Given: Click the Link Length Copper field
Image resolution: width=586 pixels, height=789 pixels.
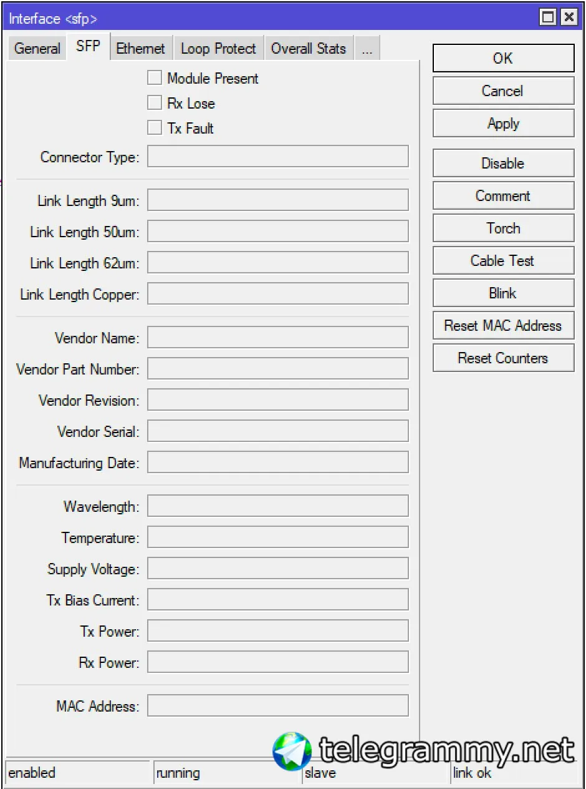Looking at the screenshot, I should (278, 294).
